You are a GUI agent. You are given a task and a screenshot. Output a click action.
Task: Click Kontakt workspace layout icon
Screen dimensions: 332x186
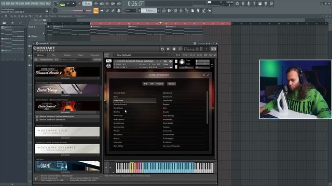point(174,49)
